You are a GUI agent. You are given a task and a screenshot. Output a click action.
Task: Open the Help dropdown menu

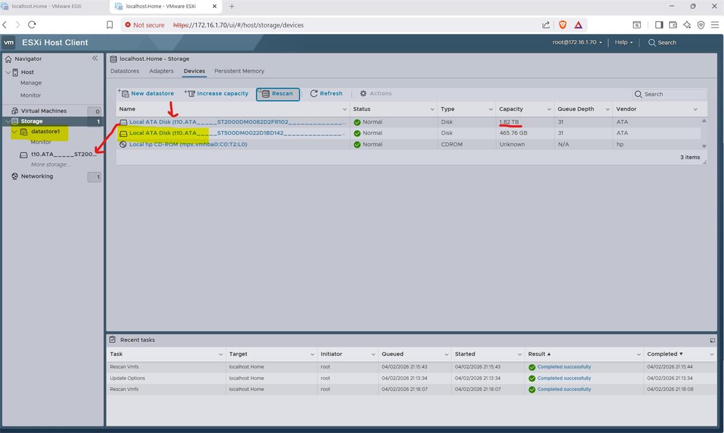point(624,42)
